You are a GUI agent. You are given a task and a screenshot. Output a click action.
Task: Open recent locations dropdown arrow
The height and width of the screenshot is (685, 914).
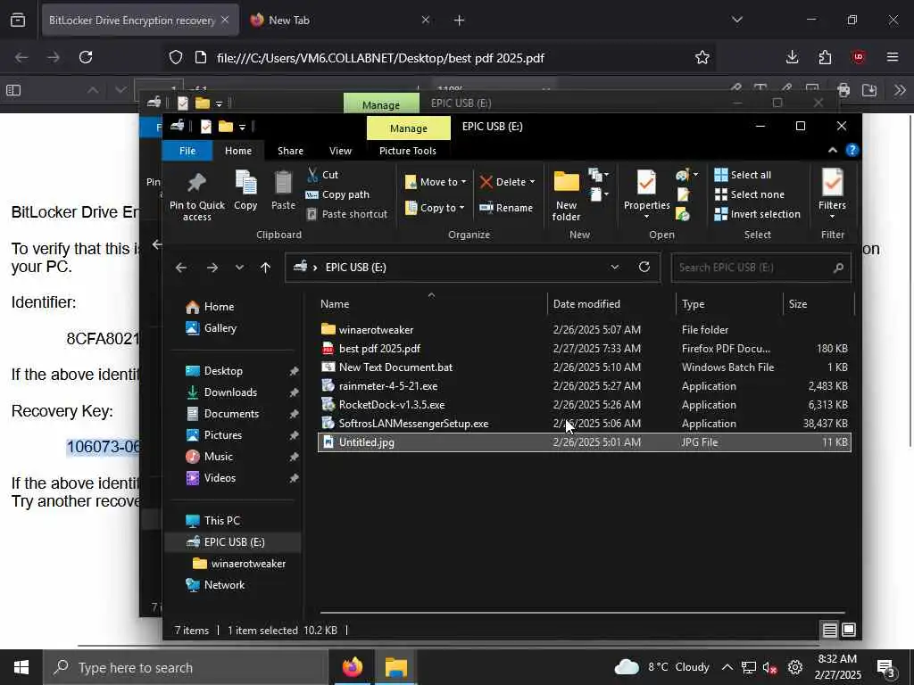pos(239,268)
